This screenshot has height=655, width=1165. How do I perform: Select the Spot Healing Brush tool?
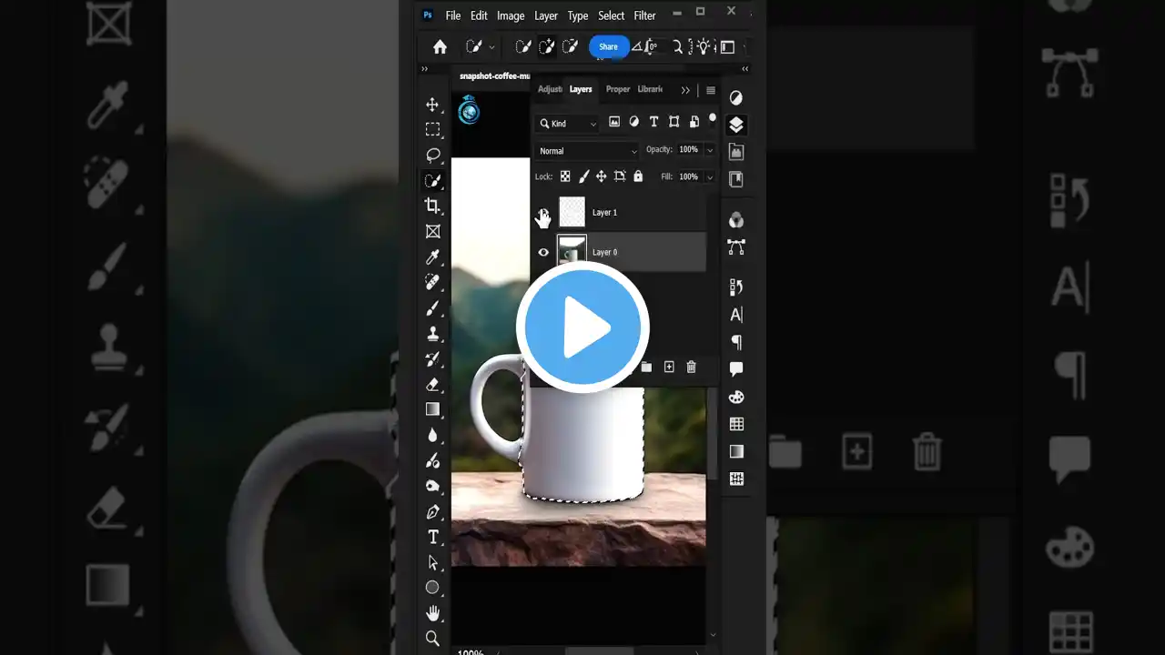pyautogui.click(x=433, y=283)
